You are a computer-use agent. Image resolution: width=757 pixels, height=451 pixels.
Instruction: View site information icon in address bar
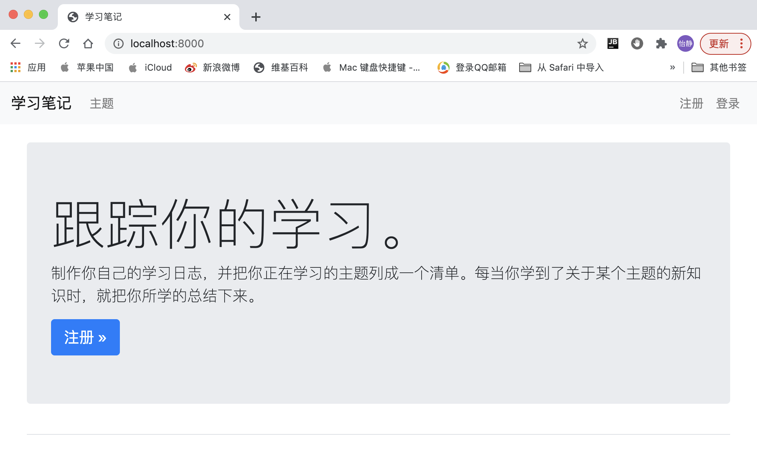(118, 43)
